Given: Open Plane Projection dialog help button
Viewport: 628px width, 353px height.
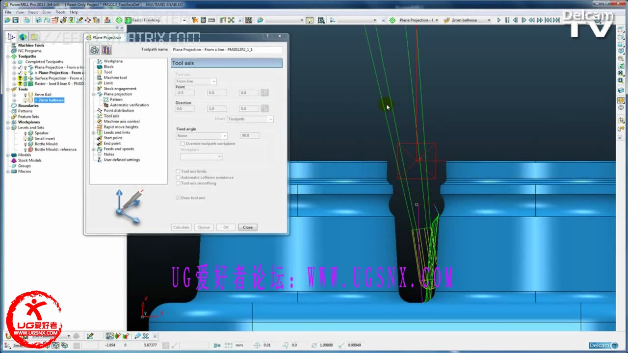Looking at the screenshot, I should point(268,37).
